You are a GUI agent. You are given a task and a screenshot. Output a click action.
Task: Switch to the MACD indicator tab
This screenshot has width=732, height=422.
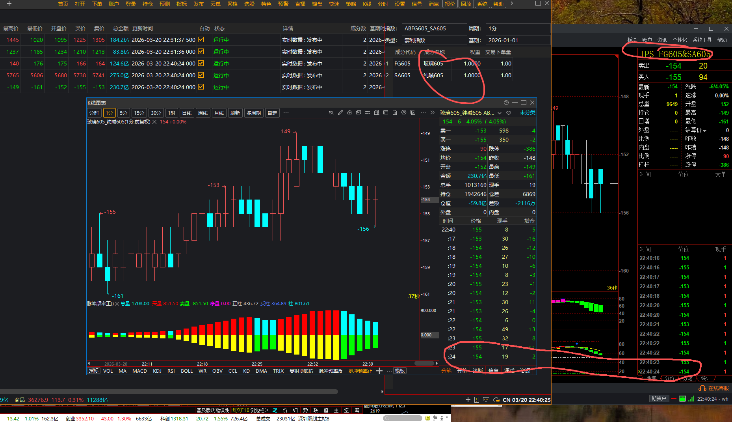pyautogui.click(x=139, y=371)
